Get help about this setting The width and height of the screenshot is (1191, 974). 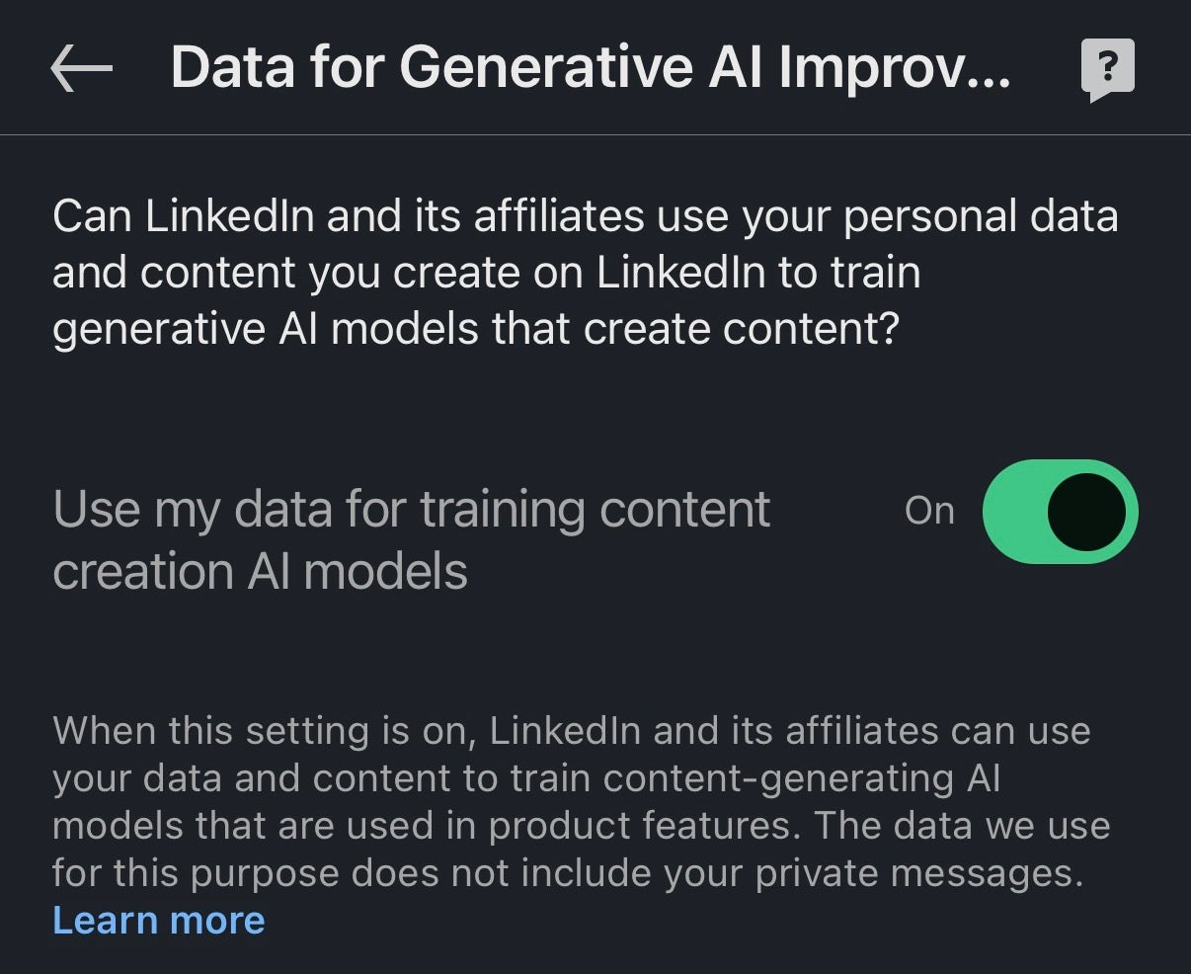tap(1108, 70)
